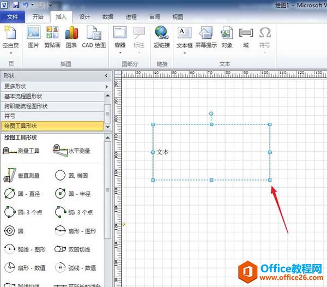Switch to the 进程 ribbon tab
Image resolution: width=327 pixels, height=287 pixels.
(131, 17)
